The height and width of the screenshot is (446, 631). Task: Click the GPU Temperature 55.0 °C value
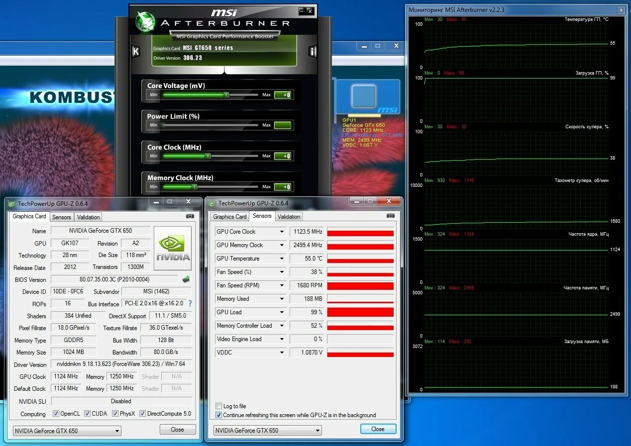(x=307, y=259)
